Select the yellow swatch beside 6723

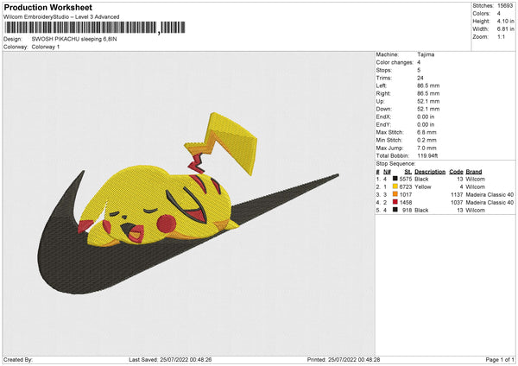coord(395,186)
